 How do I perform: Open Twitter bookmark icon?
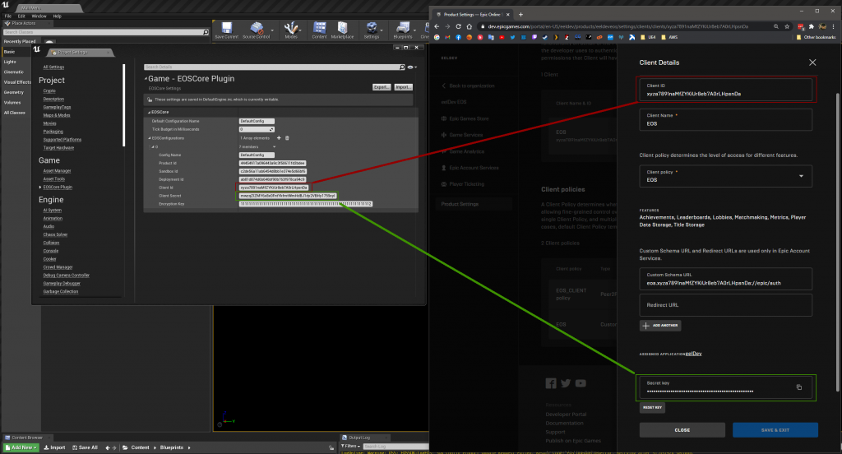[x=512, y=38]
